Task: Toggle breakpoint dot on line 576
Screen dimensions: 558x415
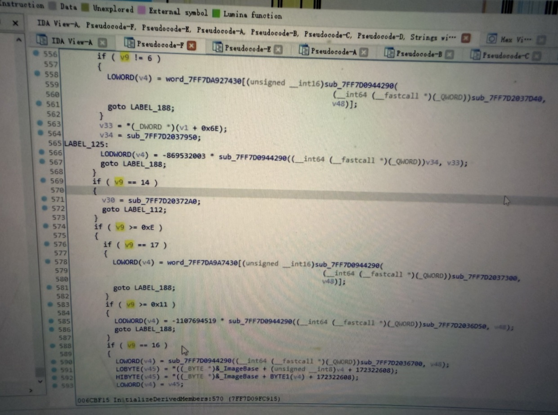Action: 46,244
